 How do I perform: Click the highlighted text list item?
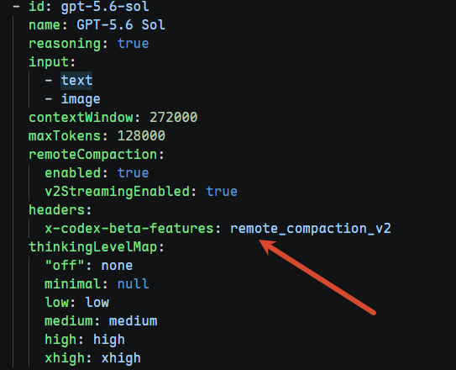(x=76, y=81)
